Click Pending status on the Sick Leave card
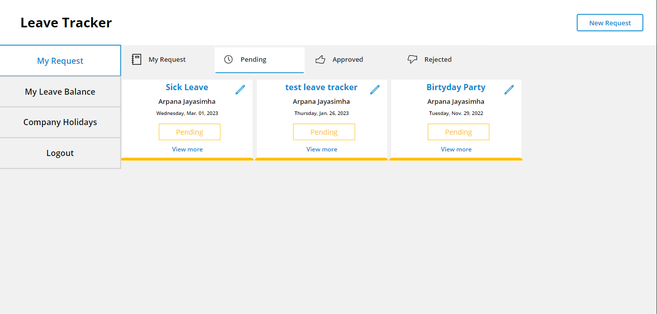This screenshot has height=314, width=657. [x=189, y=132]
